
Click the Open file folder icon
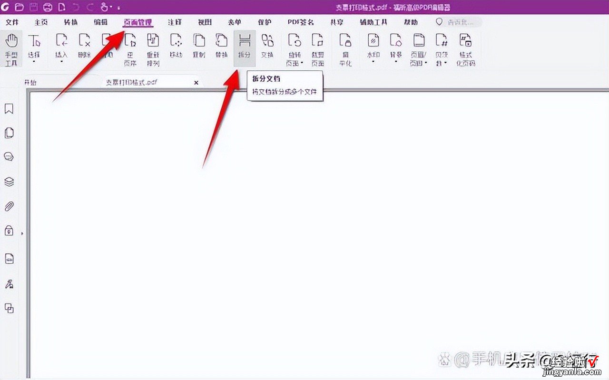click(19, 7)
